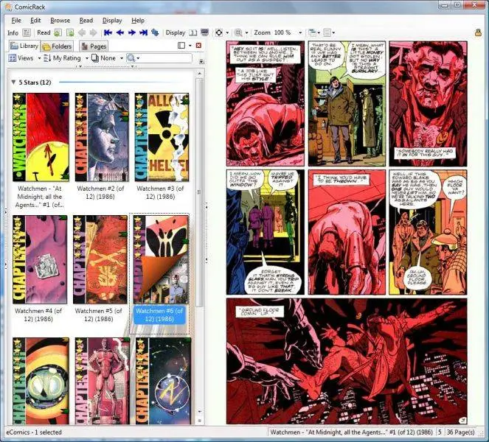Toggle two-page display mode

[x=193, y=32]
